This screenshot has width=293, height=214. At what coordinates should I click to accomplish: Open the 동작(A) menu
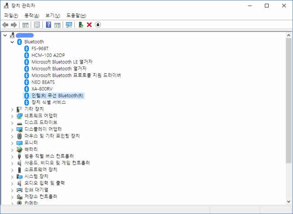coord(32,15)
